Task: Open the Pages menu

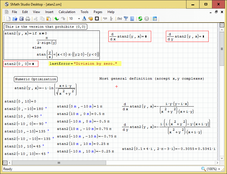Action: click(x=98, y=12)
